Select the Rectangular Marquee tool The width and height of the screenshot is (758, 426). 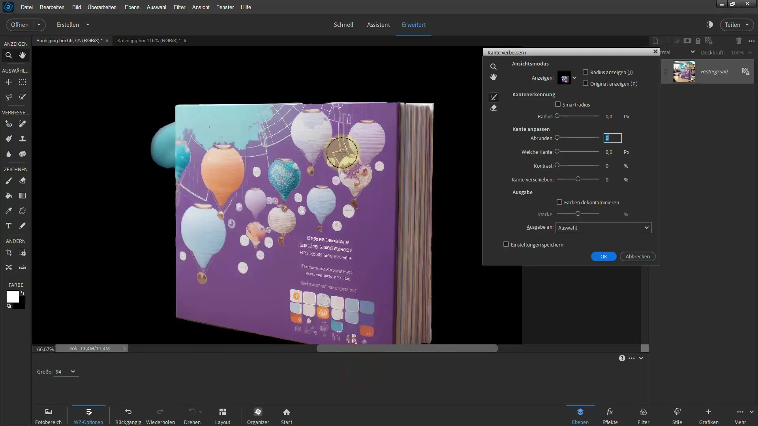[x=23, y=82]
